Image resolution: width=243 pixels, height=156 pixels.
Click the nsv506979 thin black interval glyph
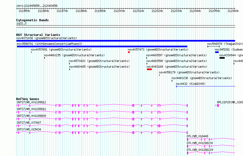click(x=214, y=46)
